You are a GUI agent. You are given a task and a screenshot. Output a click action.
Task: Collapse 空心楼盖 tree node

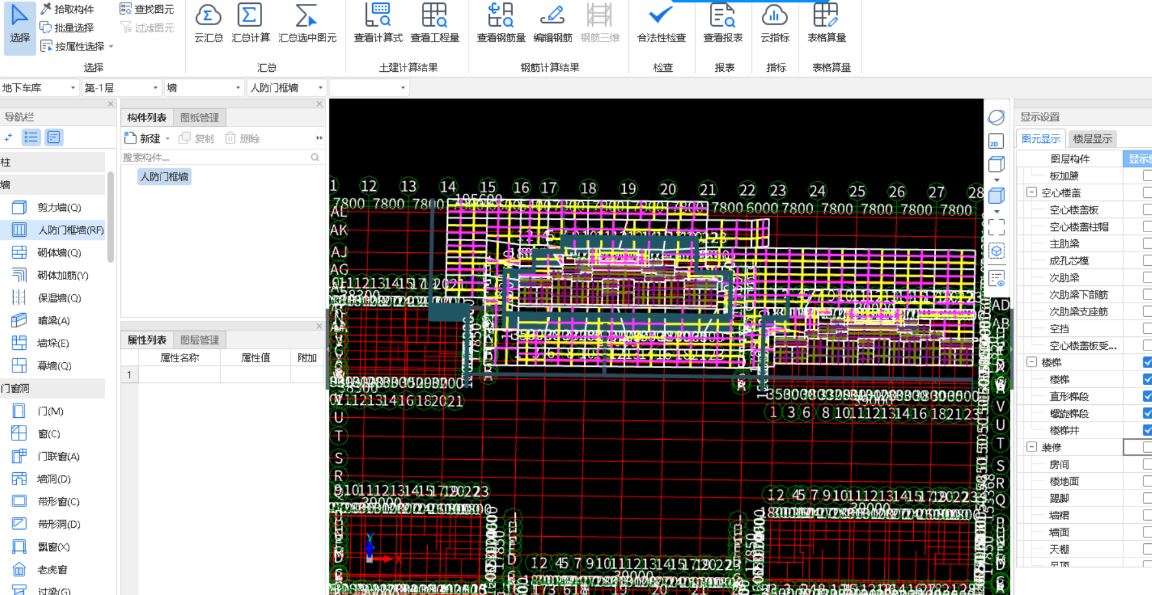(1032, 192)
